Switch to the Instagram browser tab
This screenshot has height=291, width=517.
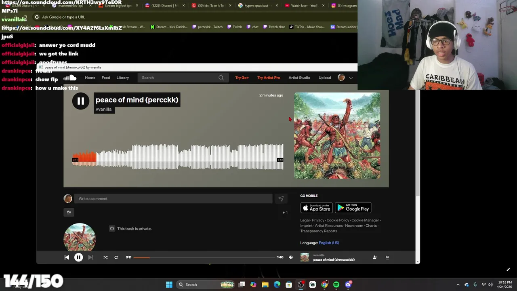click(x=343, y=6)
